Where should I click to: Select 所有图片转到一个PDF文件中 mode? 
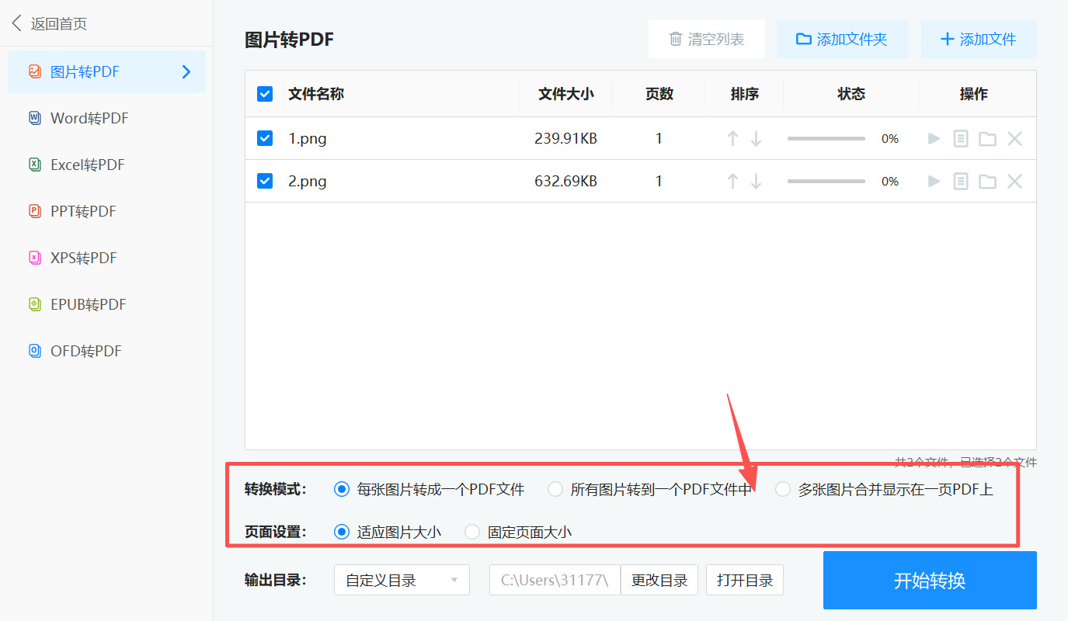555,489
